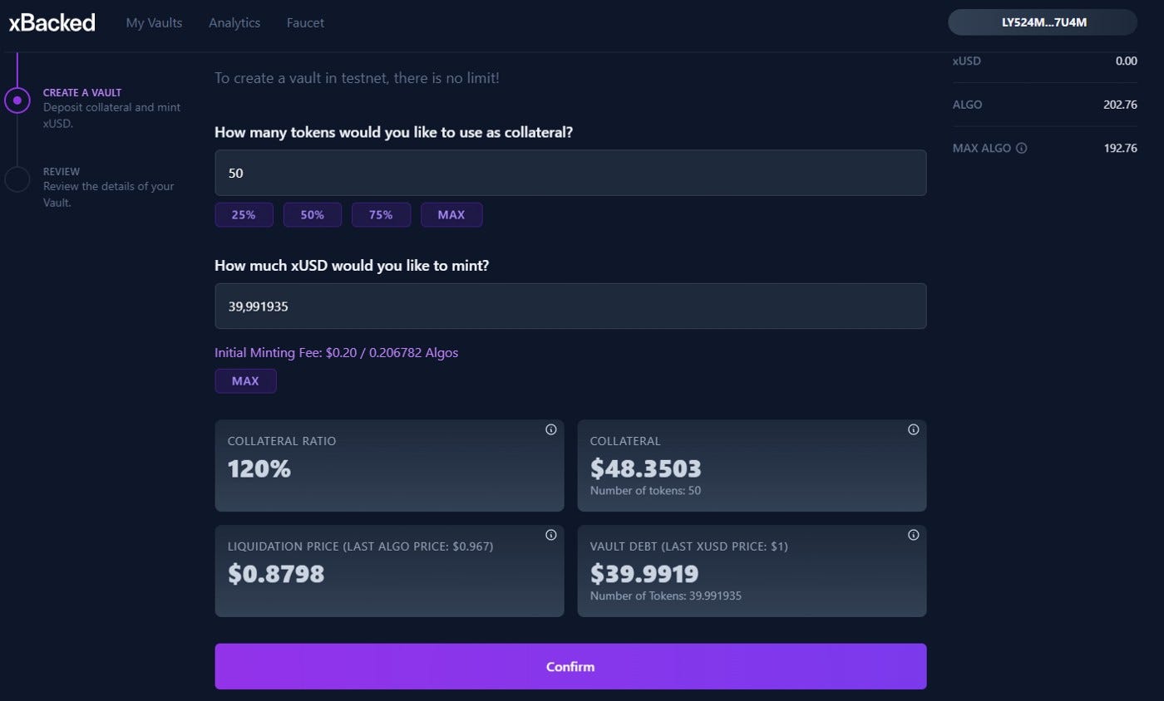This screenshot has width=1164, height=701.
Task: Set collateral to 75%
Action: 381,214
